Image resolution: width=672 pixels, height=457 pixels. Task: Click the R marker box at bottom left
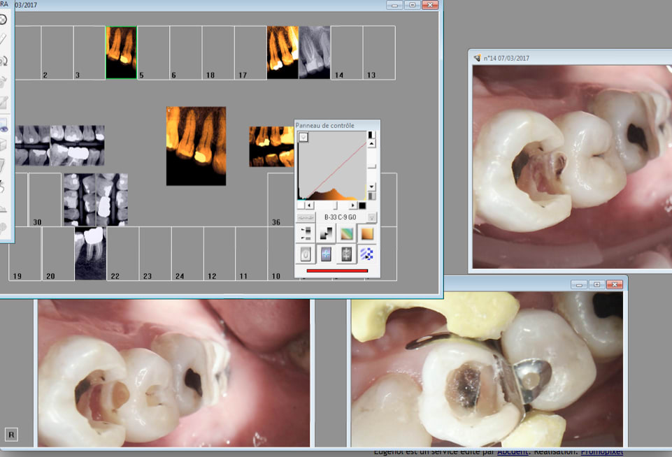click(x=12, y=435)
